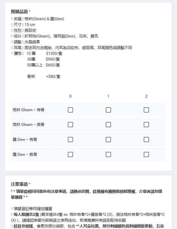Screen dimensions: 177x229
Task: Check 2 for 格林 Gleam – 有骨
Action: [146, 110]
